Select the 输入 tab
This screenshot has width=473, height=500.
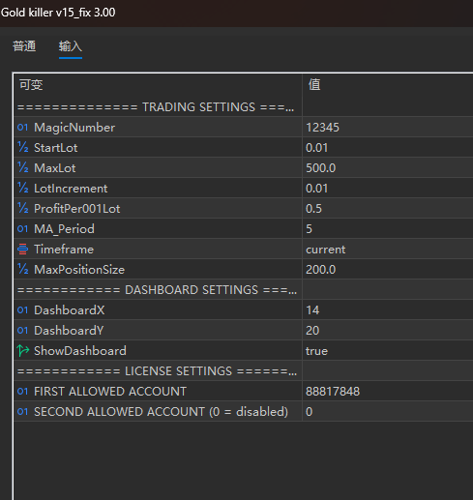pyautogui.click(x=71, y=46)
